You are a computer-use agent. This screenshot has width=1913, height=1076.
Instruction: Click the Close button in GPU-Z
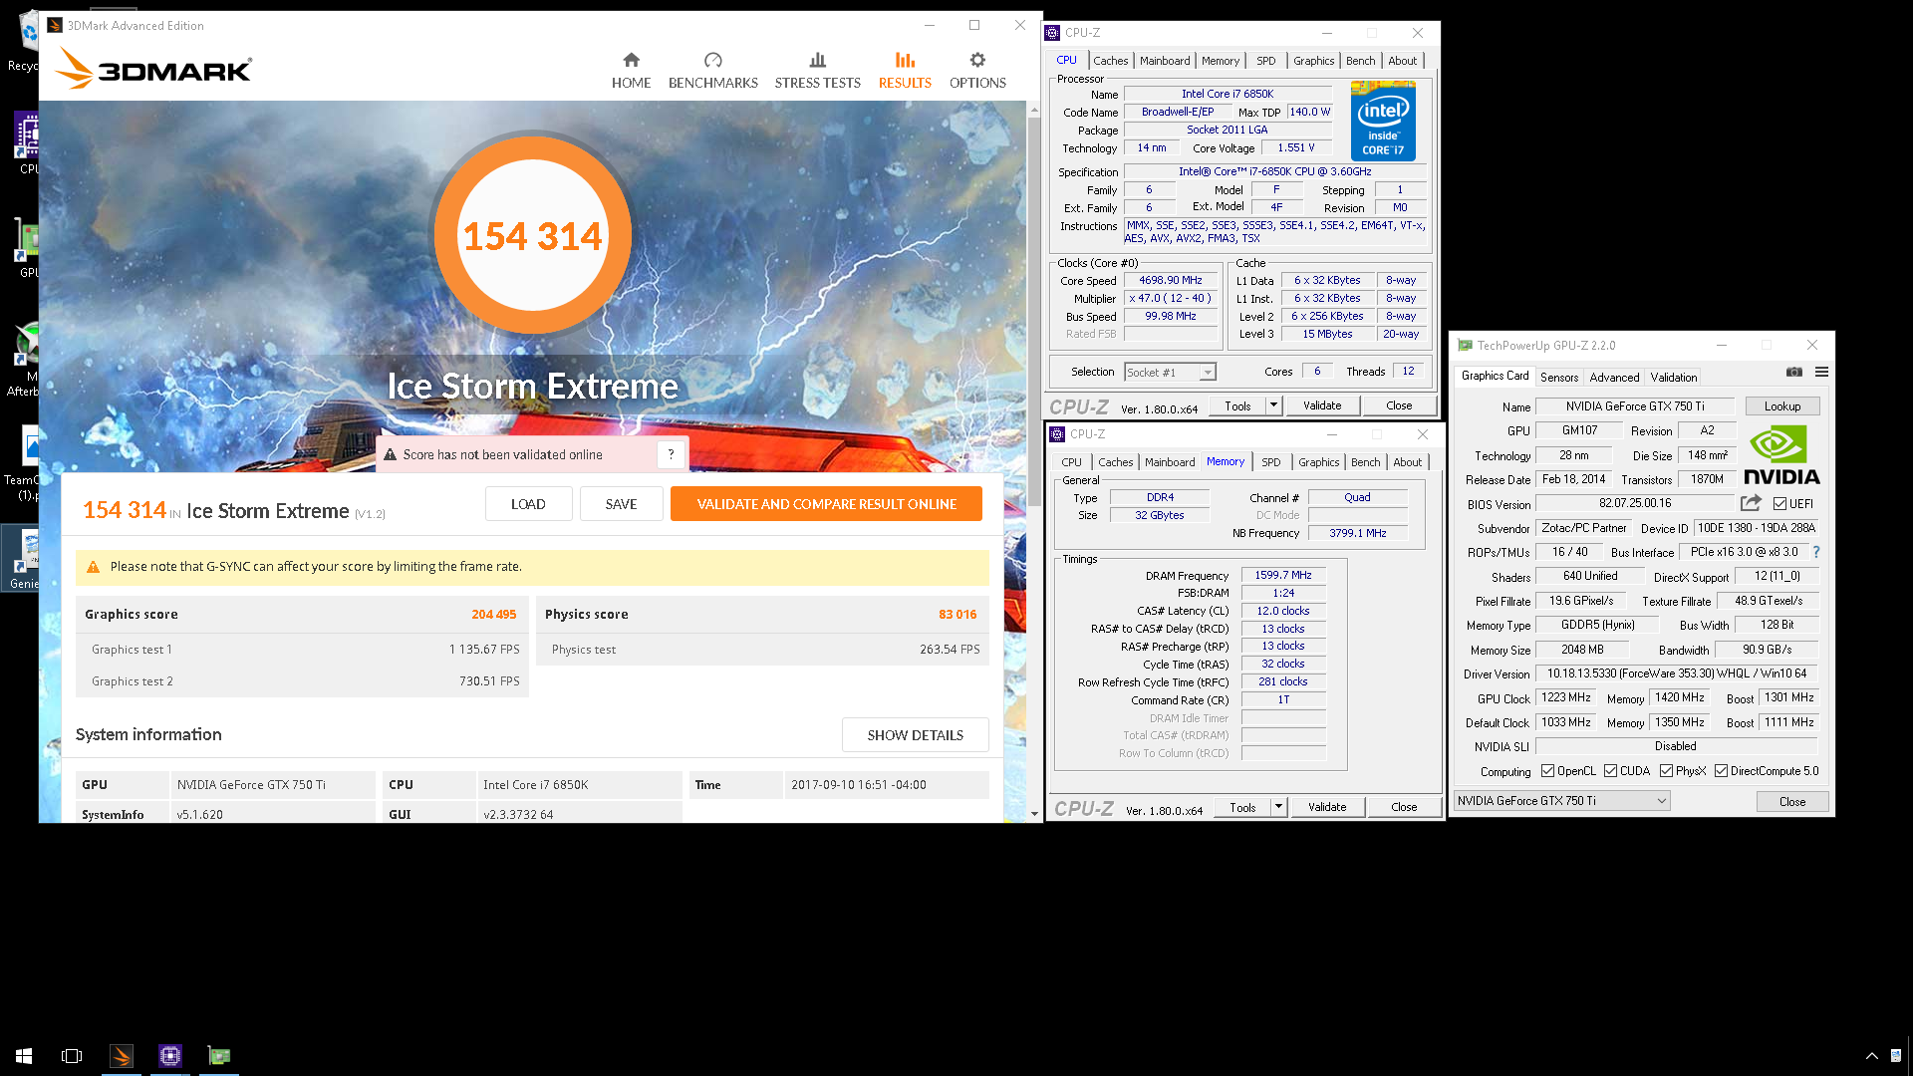click(x=1791, y=802)
